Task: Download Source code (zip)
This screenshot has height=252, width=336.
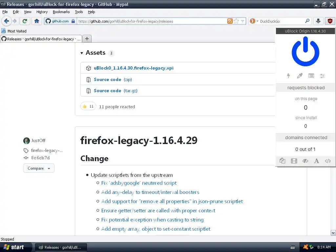Action: click(x=113, y=79)
